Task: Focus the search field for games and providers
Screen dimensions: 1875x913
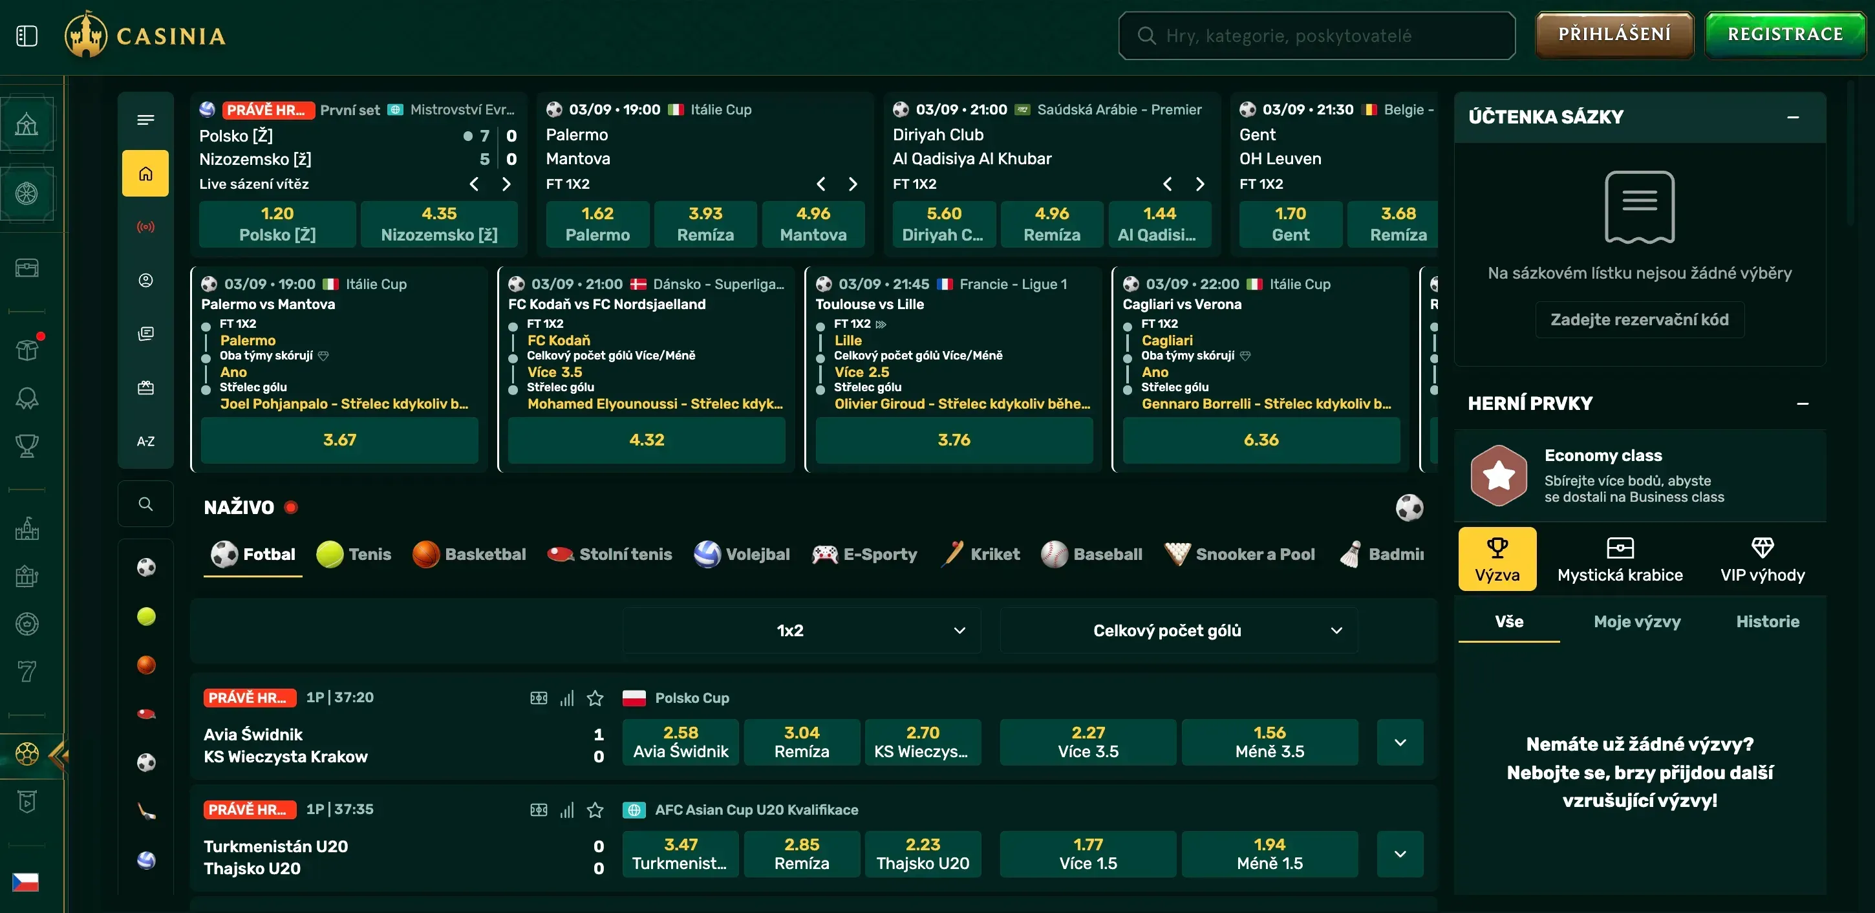Action: (x=1317, y=35)
